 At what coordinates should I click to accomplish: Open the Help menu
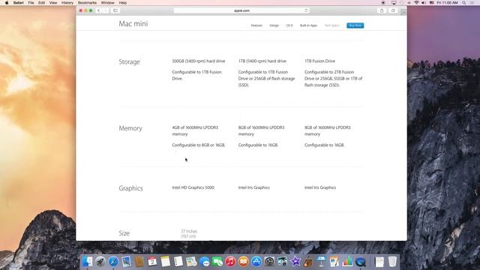[123, 3]
